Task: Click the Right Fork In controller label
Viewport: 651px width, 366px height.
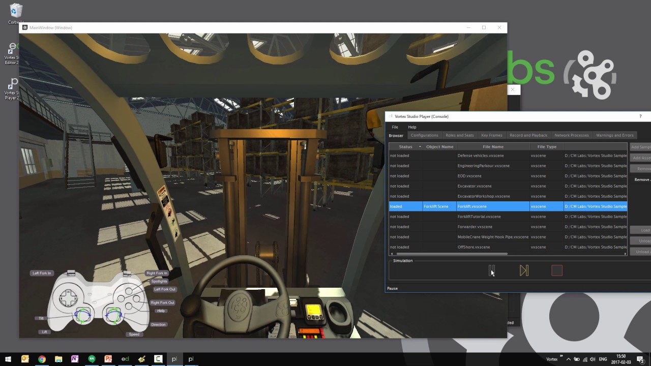Action: coord(157,273)
